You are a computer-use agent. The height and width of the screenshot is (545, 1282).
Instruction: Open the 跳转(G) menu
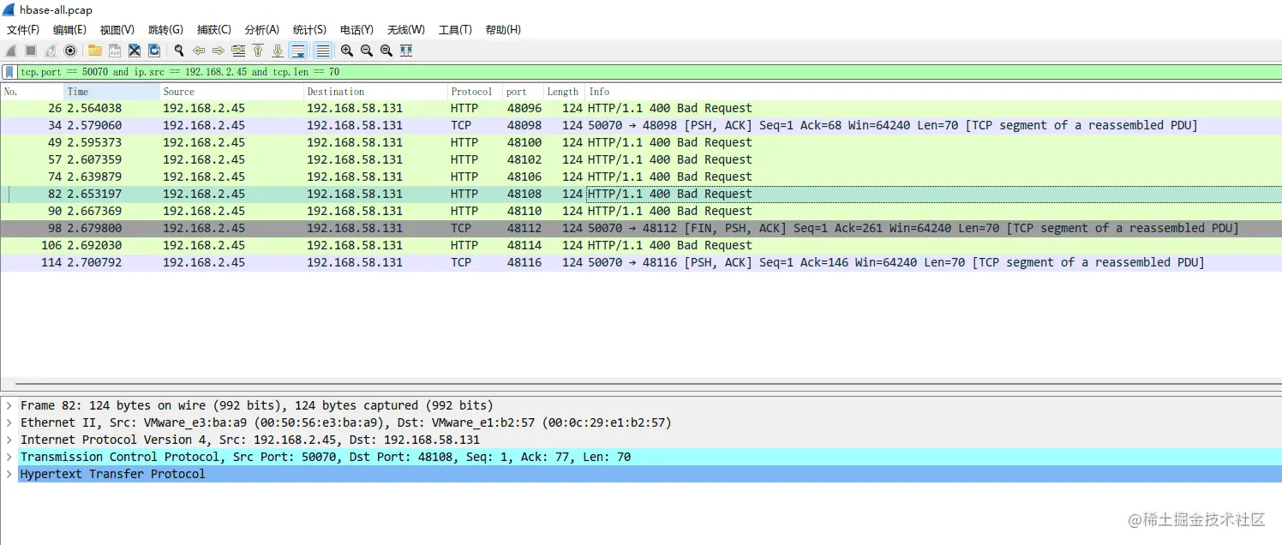(165, 30)
